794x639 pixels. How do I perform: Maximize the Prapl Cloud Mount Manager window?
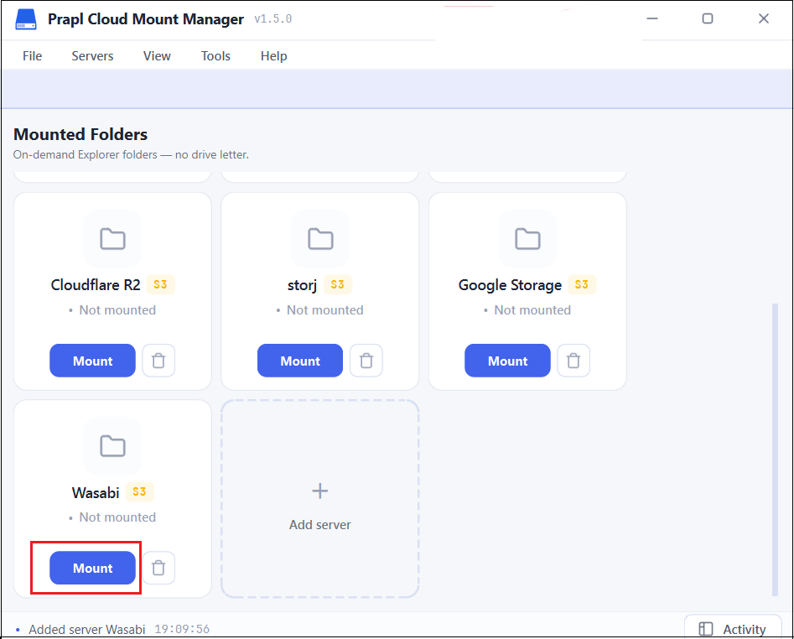click(708, 18)
